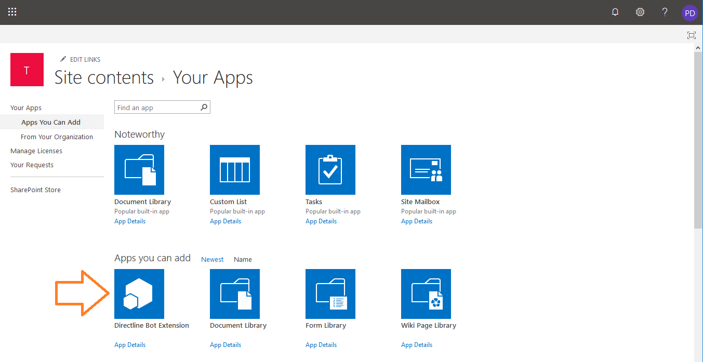Select the Tasks tile
This screenshot has height=362, width=703.
tap(330, 170)
